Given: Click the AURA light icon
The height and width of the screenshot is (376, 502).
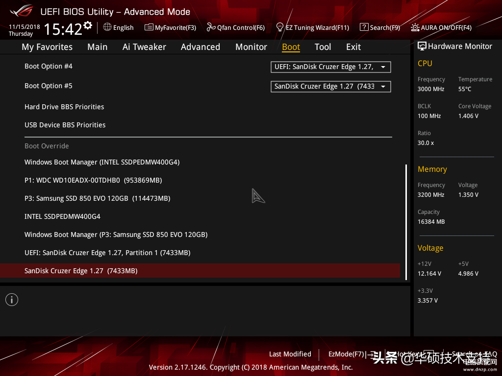Looking at the screenshot, I should click(415, 27).
